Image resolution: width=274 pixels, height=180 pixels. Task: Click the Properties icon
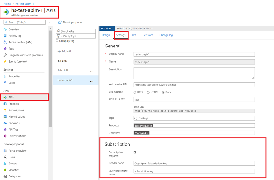pyautogui.click(x=5, y=76)
